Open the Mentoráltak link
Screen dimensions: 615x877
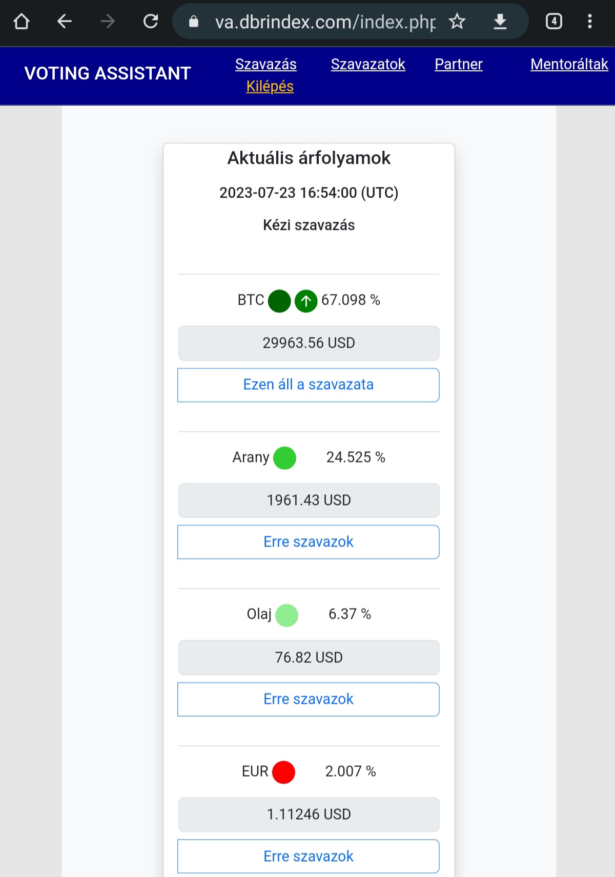(569, 65)
